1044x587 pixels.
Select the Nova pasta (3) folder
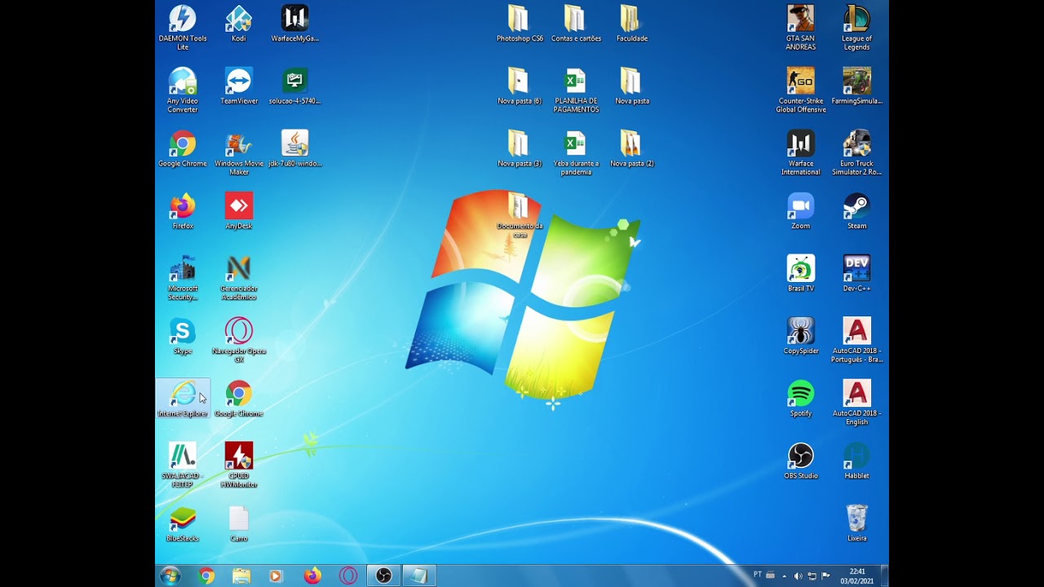pos(520,148)
